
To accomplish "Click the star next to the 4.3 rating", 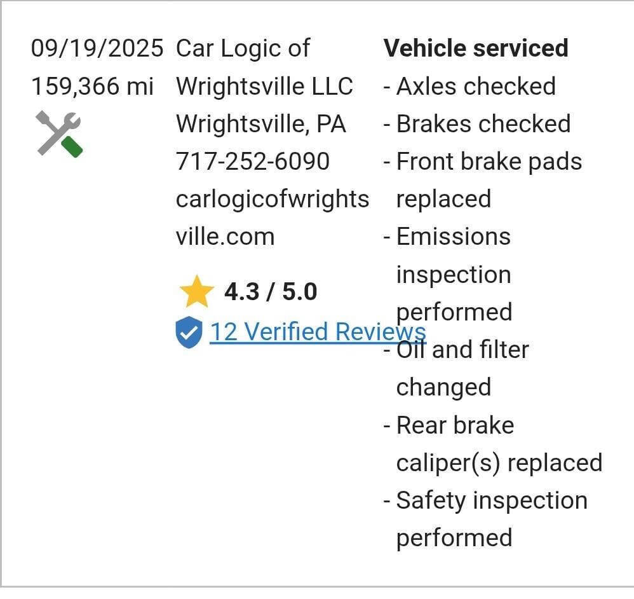I will (x=198, y=290).
